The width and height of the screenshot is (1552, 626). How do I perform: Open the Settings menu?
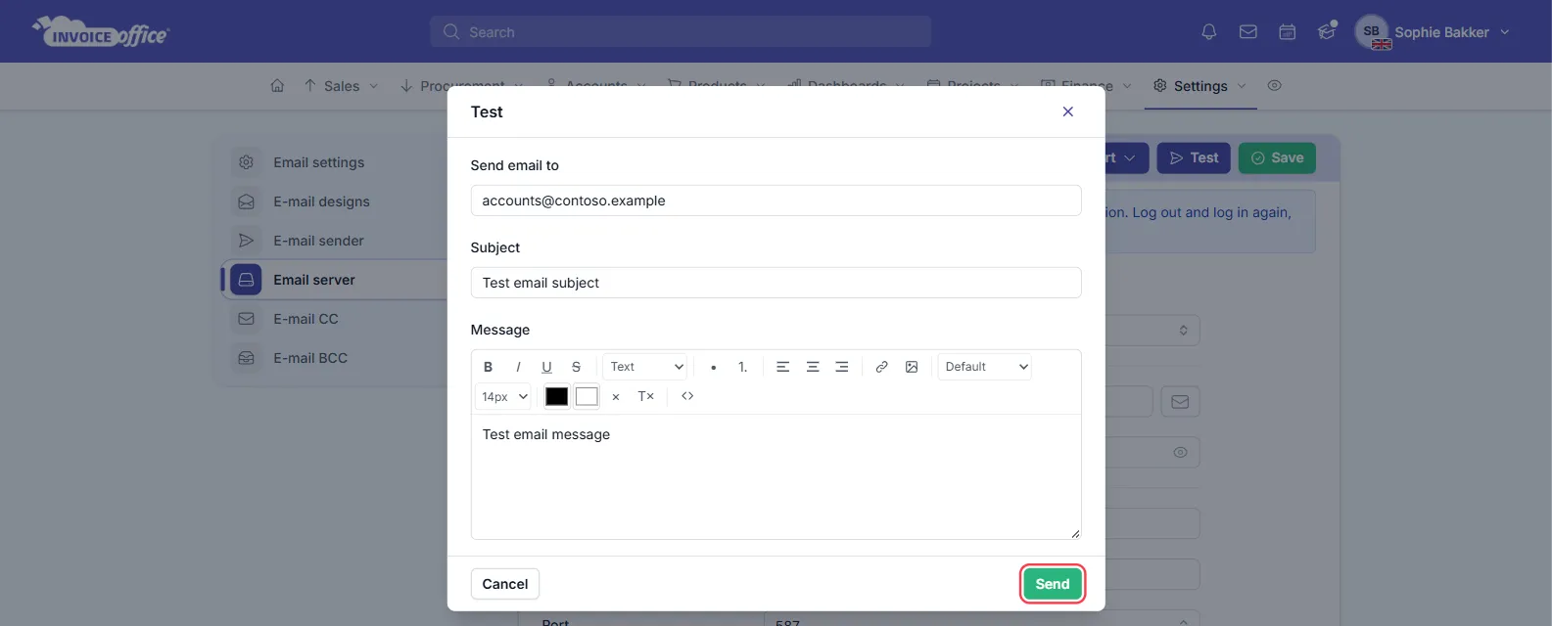(x=1200, y=86)
